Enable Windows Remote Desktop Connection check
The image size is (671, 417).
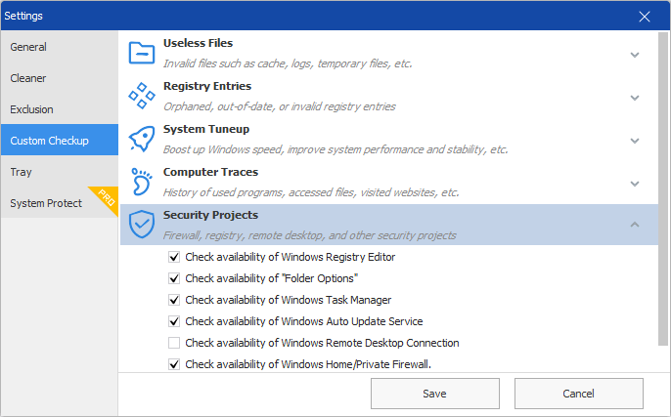174,343
